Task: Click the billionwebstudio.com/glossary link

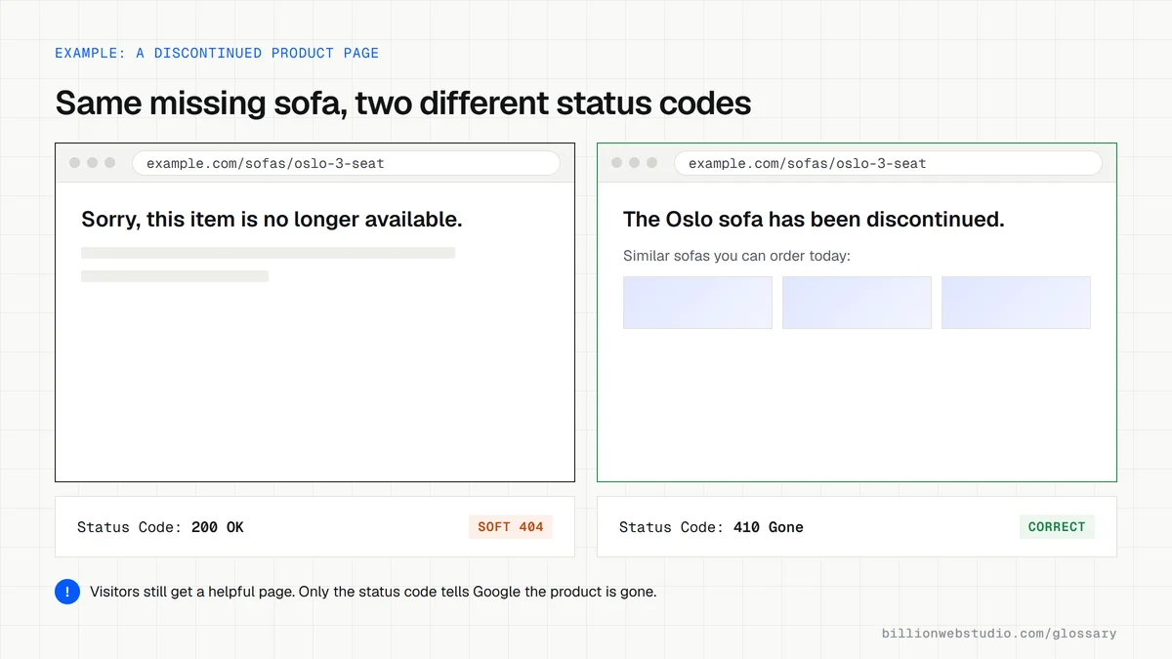Action: click(999, 634)
